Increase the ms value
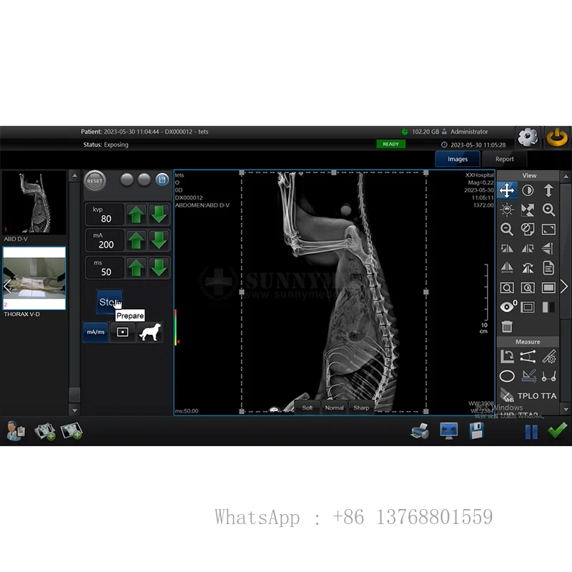Viewport: 572px width, 572px height. click(x=136, y=267)
